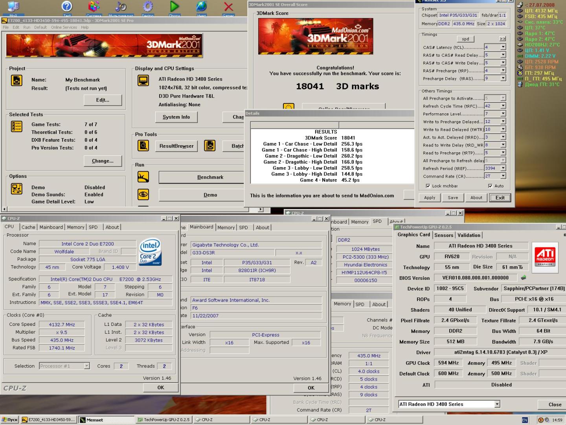Click the Intel Core 2 Duo logo in CPU-Z
Image resolution: width=566 pixels, height=425 pixels.
tap(150, 252)
